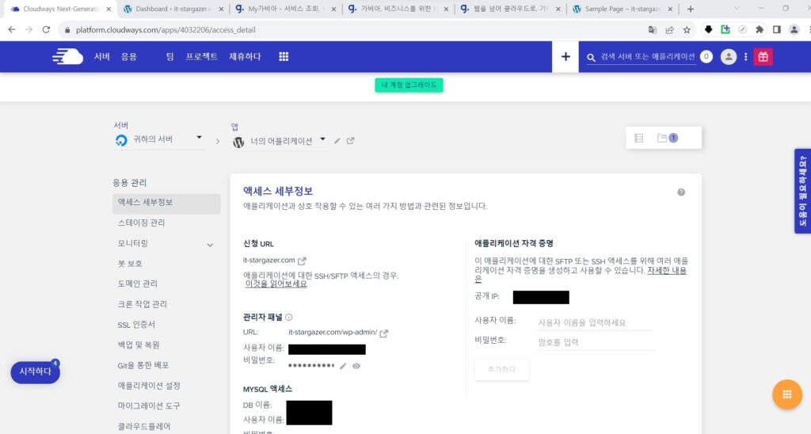Switch to list view icon
The height and width of the screenshot is (434, 811).
point(639,138)
